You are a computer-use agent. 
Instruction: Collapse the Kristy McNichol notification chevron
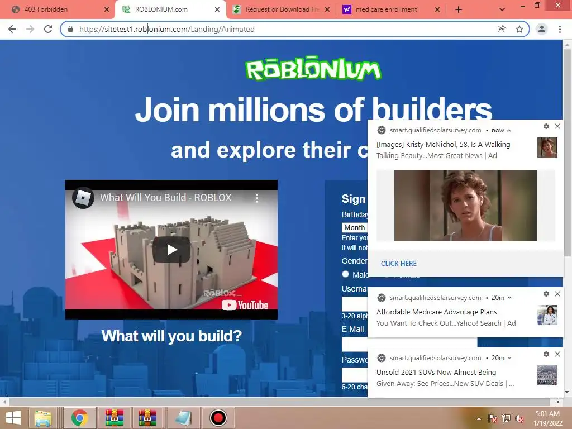point(509,130)
